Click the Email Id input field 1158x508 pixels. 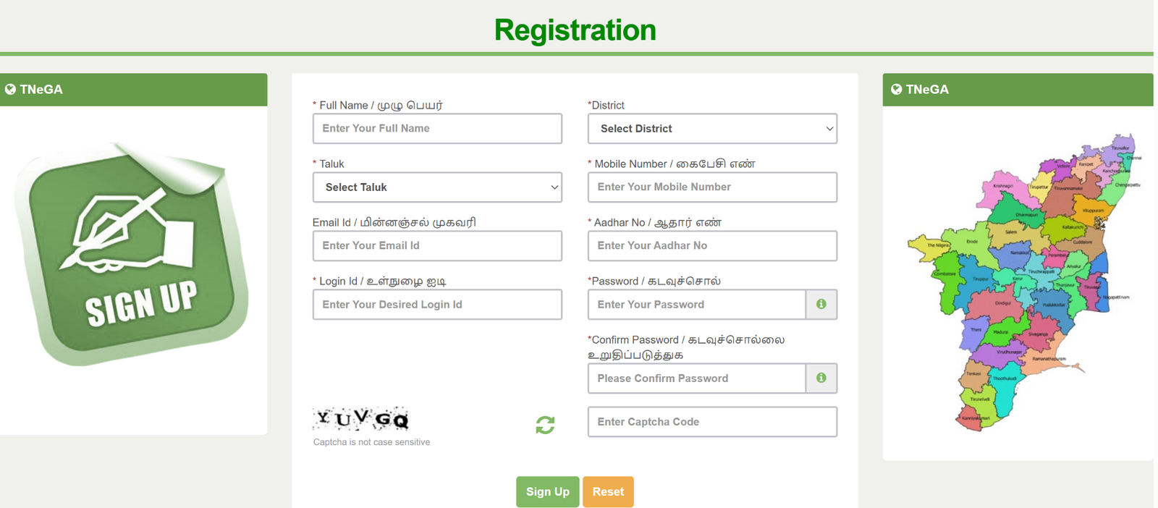point(437,245)
